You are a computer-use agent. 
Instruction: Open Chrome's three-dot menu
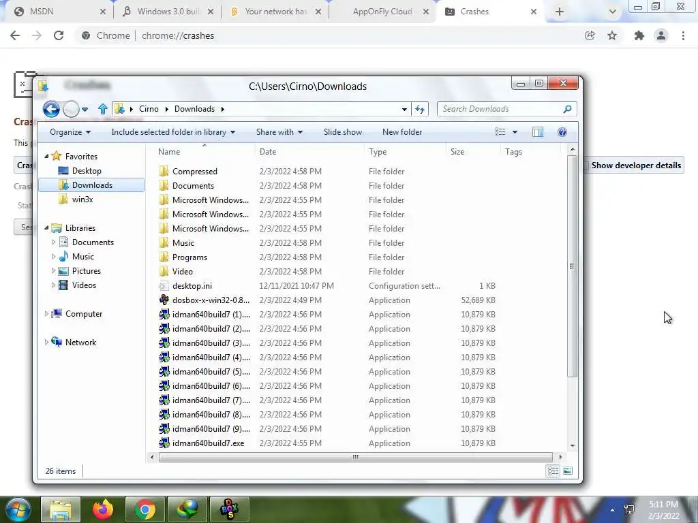click(x=683, y=35)
